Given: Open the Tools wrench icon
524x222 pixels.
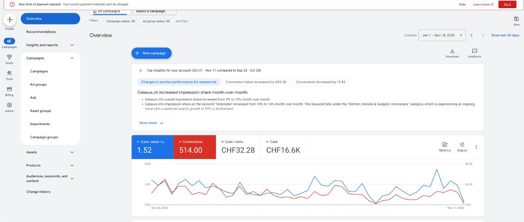Looking at the screenshot, I should 9,73.
